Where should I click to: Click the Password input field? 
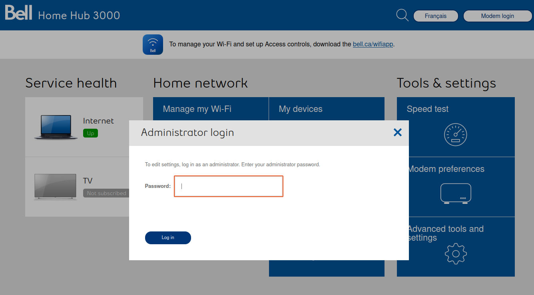point(229,186)
